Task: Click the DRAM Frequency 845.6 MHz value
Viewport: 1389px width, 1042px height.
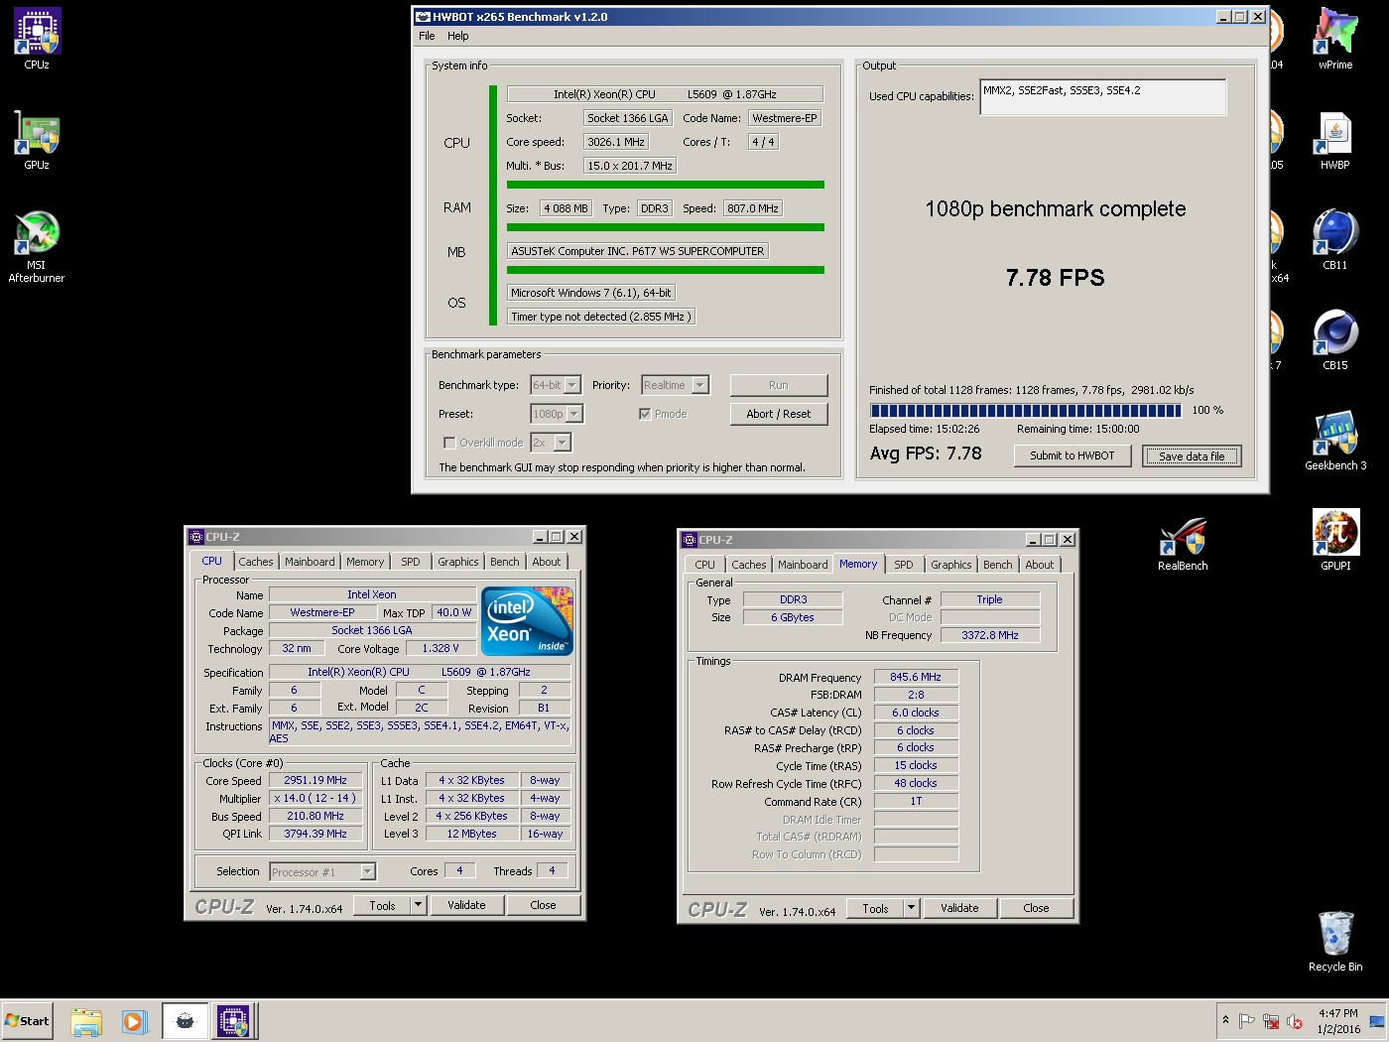Action: [916, 678]
